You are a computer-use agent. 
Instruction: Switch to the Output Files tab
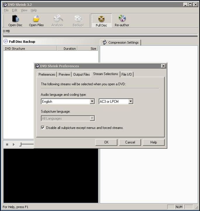coord(81,75)
